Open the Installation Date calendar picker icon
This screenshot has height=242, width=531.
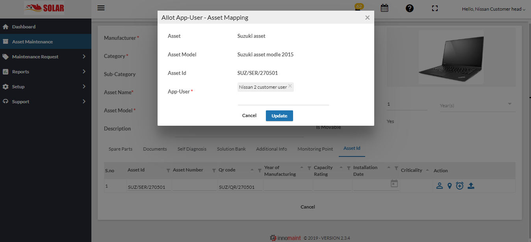click(394, 183)
